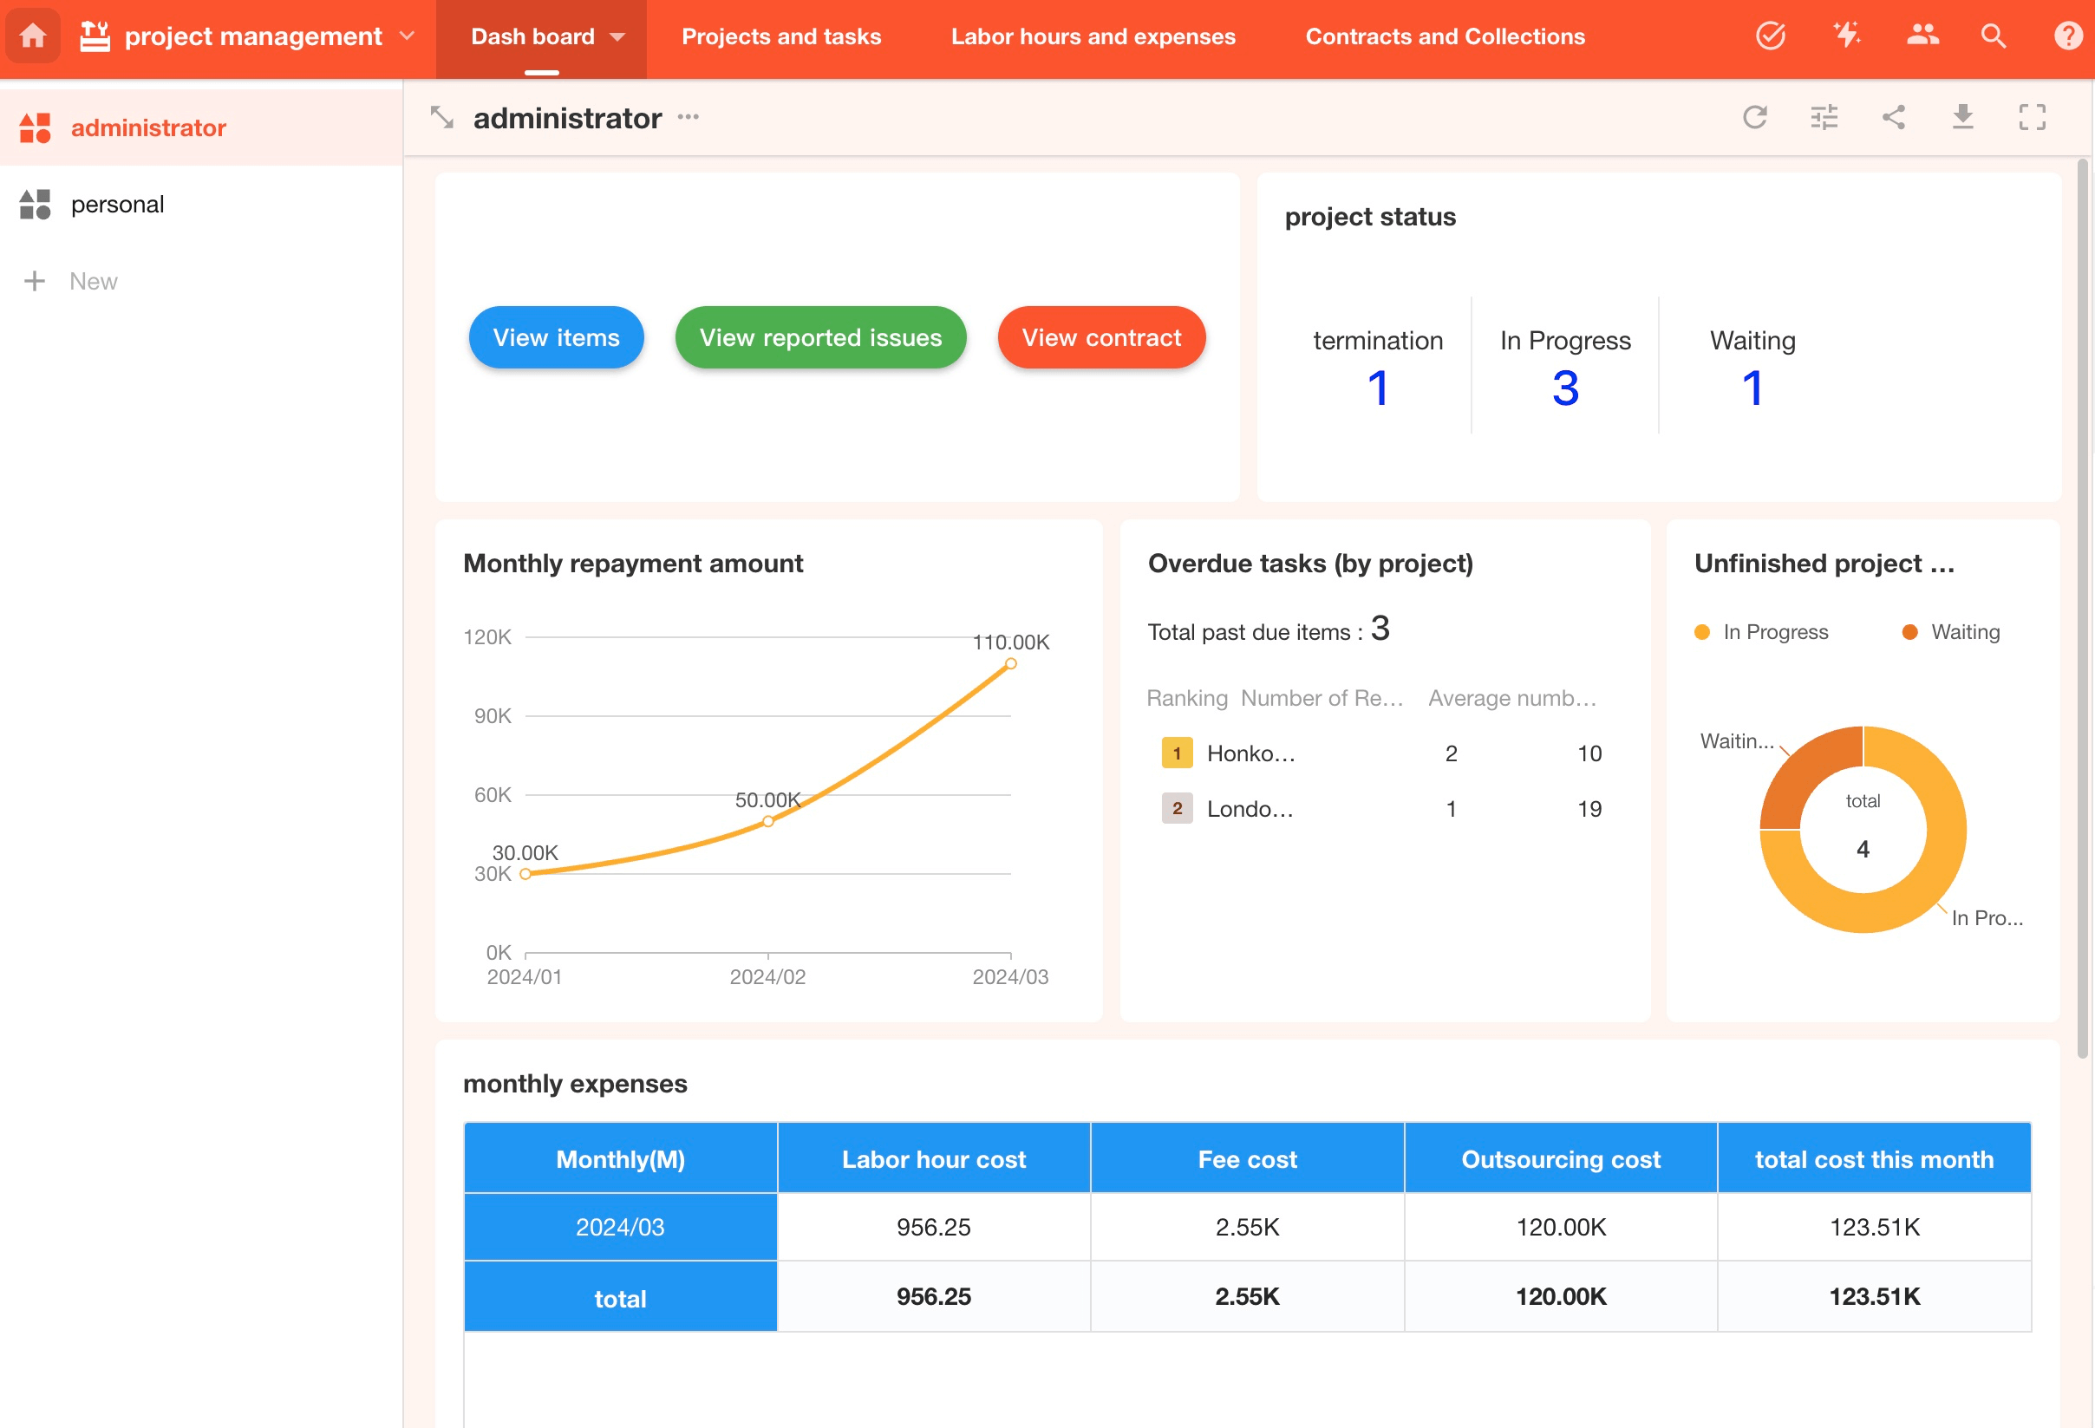2095x1428 pixels.
Task: Click the home icon in top bar
Action: 33,36
